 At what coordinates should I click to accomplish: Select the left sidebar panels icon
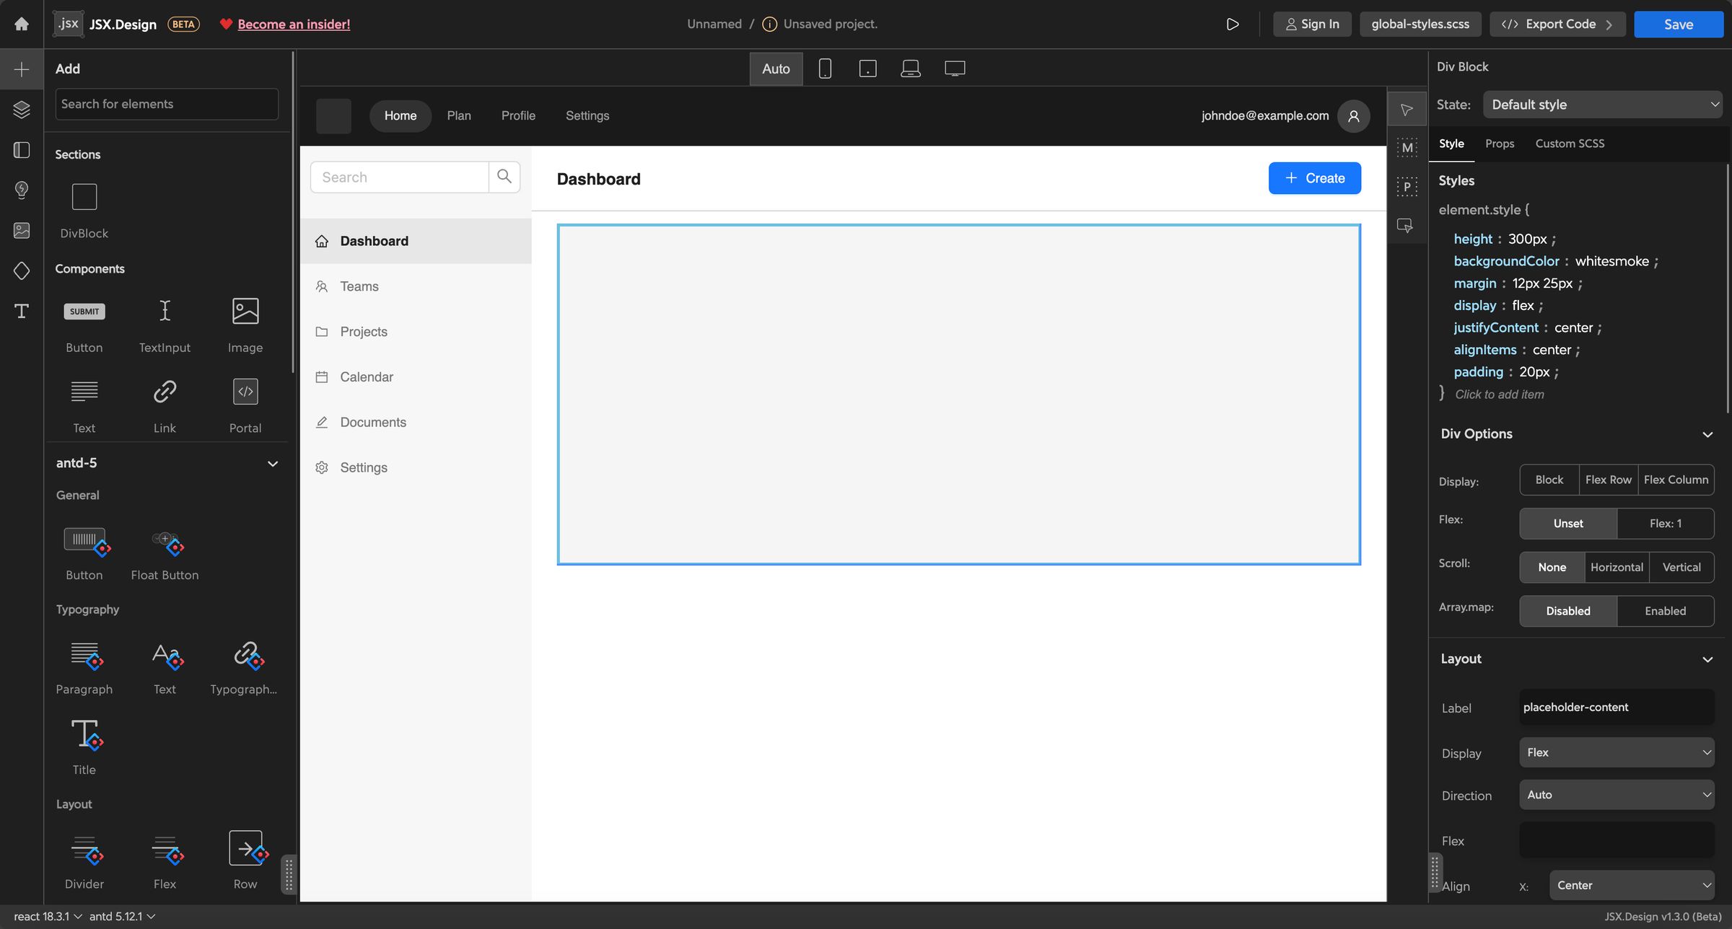(22, 150)
